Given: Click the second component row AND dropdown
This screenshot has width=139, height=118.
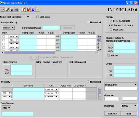Looking at the screenshot, I should click(x=14, y=40).
